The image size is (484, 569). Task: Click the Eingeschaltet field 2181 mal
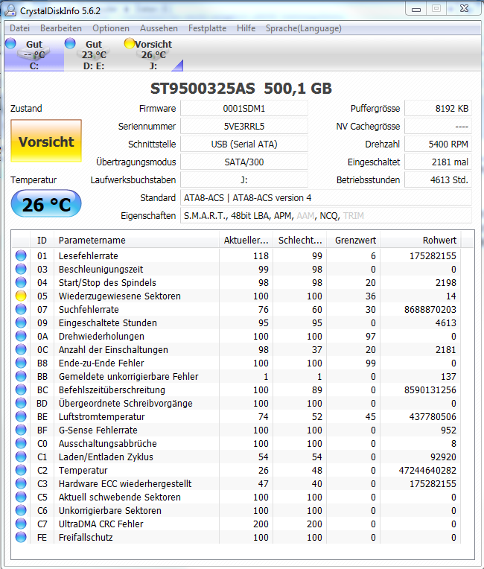coord(439,162)
